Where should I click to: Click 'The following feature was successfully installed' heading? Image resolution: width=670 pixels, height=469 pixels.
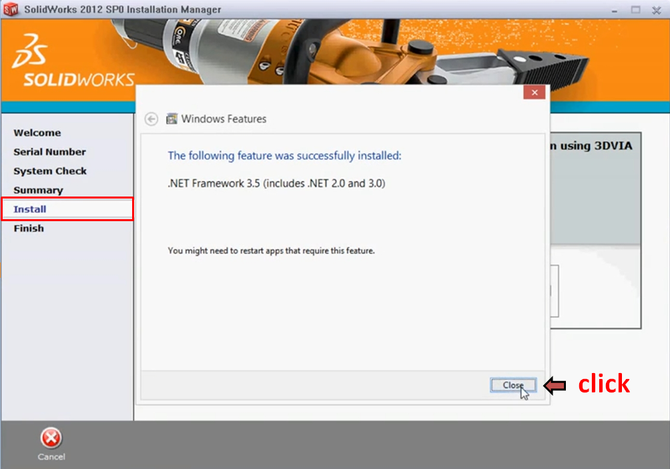pos(284,156)
